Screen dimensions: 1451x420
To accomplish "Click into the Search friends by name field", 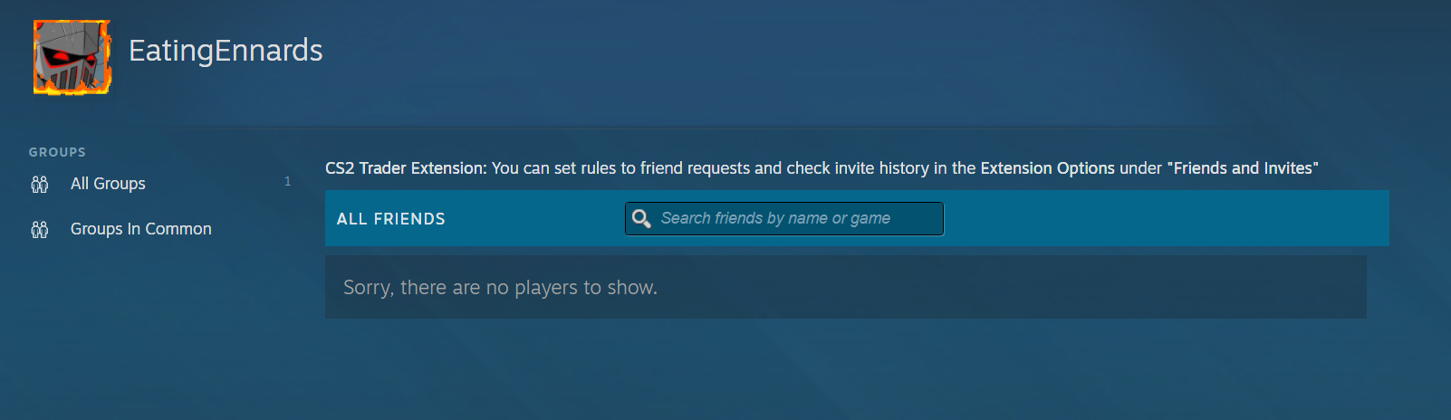I will pyautogui.click(x=784, y=218).
